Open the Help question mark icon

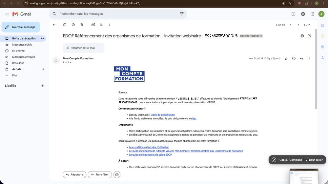pos(293,14)
